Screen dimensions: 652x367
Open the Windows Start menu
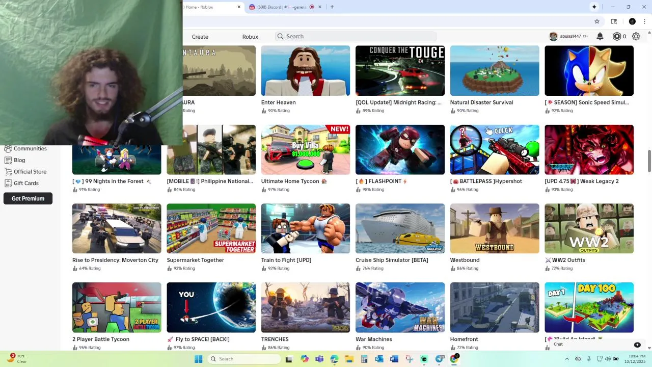pyautogui.click(x=198, y=359)
